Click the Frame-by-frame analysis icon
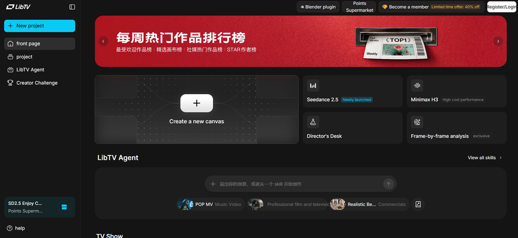 [x=417, y=122]
